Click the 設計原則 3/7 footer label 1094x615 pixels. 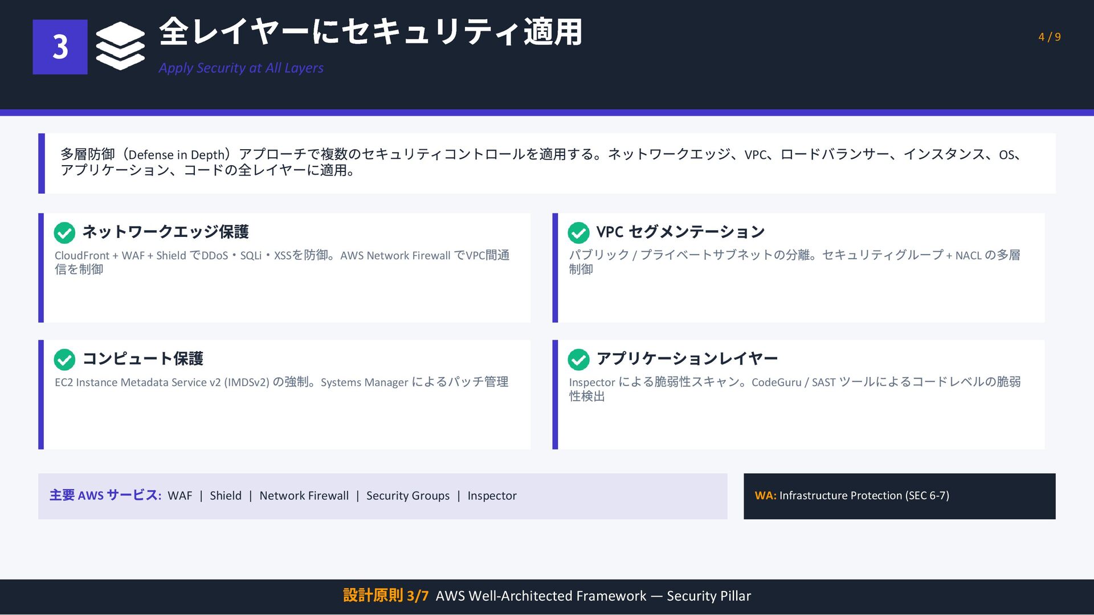pos(386,596)
